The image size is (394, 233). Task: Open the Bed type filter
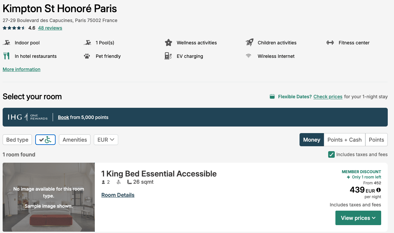point(17,140)
